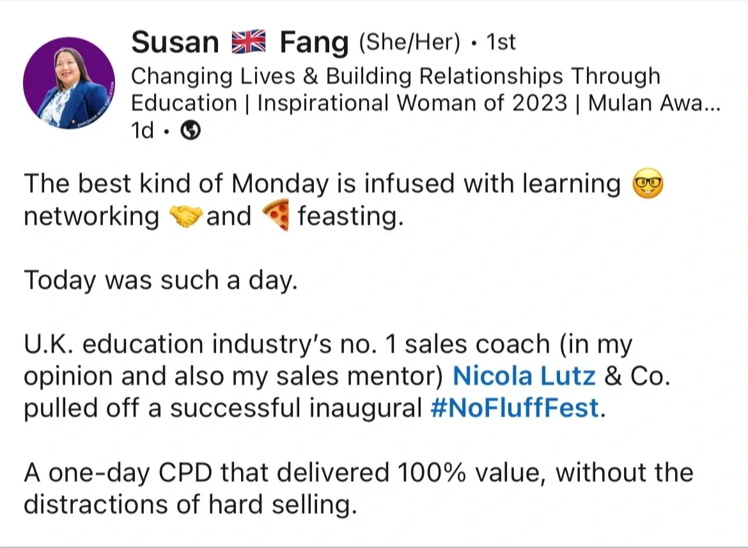Expand the truncated Mulan Awa… headline
Viewport: 748px width, 548px height.
pos(654,103)
